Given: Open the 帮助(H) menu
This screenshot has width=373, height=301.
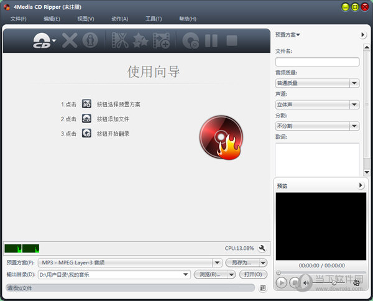Looking at the screenshot, I should (188, 19).
